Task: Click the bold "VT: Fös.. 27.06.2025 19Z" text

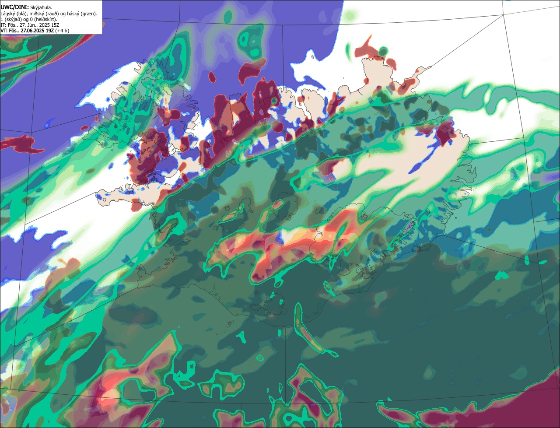Action: [x=27, y=31]
